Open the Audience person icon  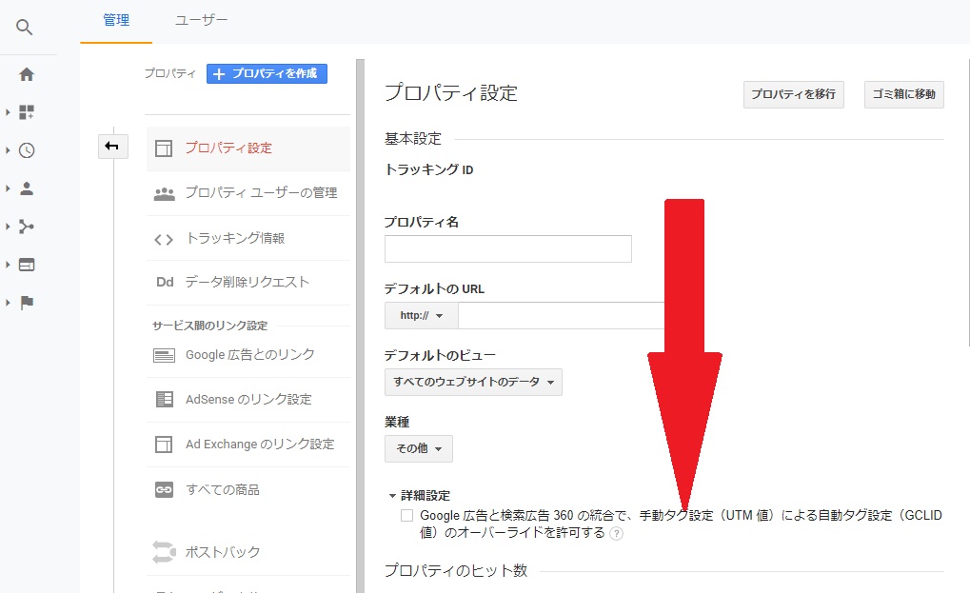pyautogui.click(x=27, y=188)
